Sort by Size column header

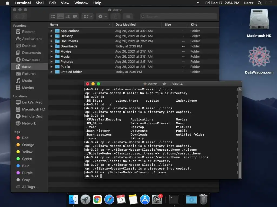click(175, 25)
